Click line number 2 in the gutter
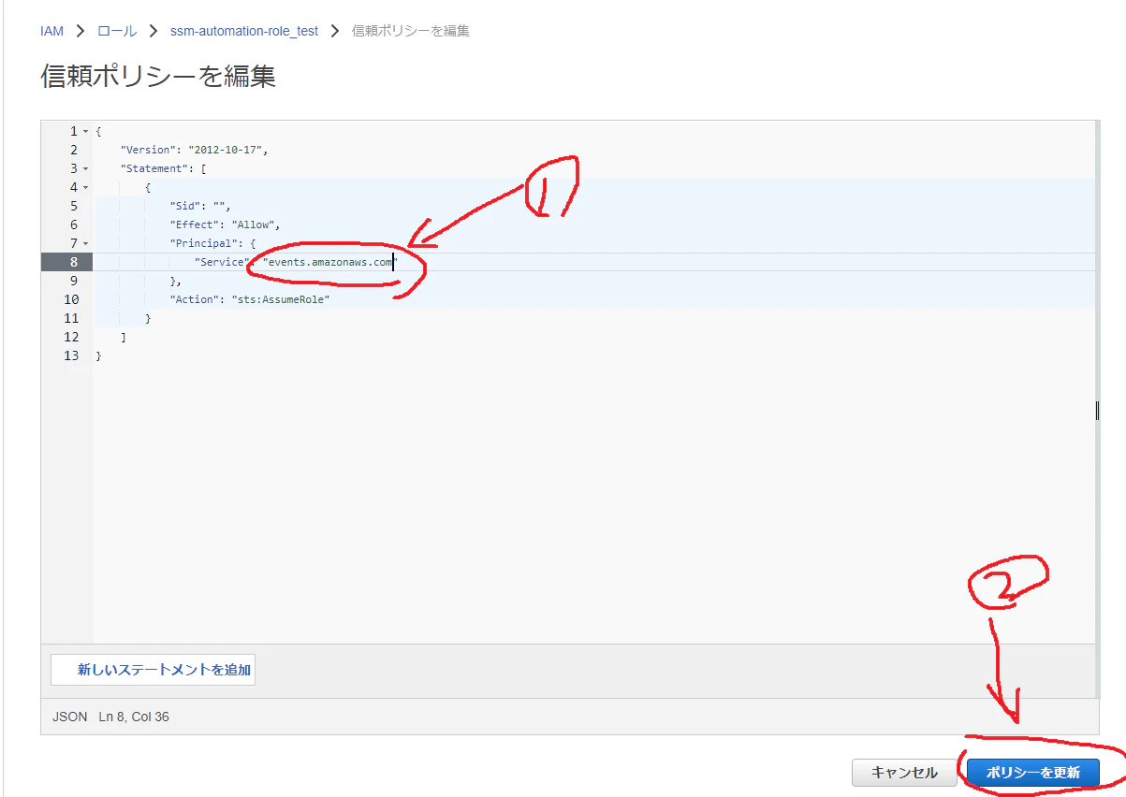The height and width of the screenshot is (797, 1126). click(x=74, y=150)
